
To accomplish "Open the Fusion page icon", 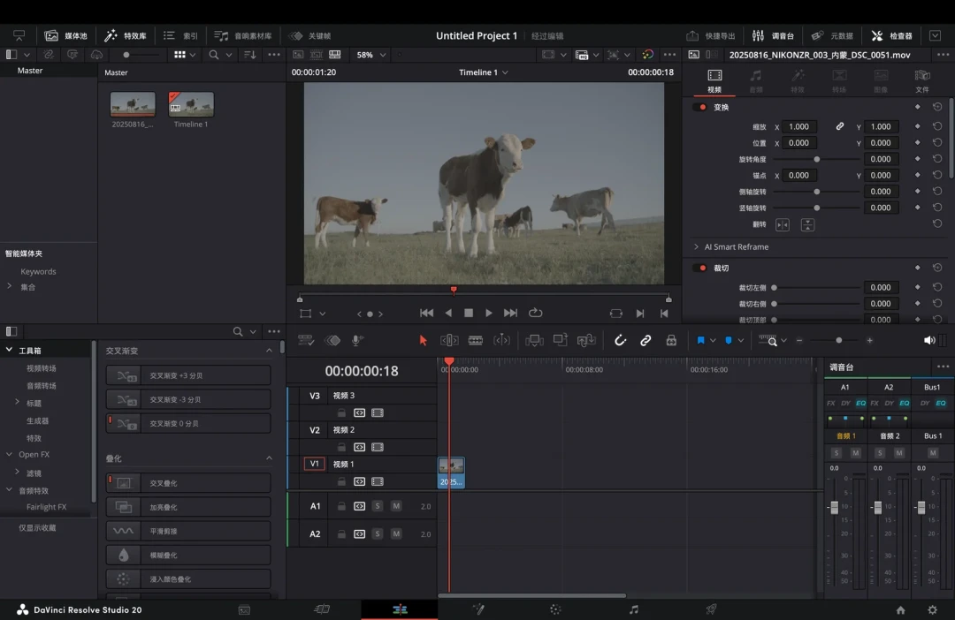I will 478,609.
